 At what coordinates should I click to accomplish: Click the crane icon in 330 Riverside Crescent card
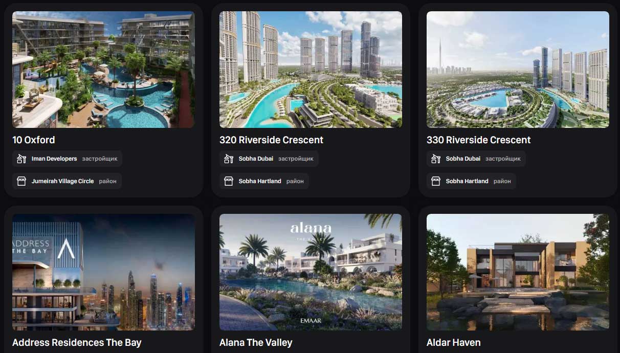coord(436,159)
